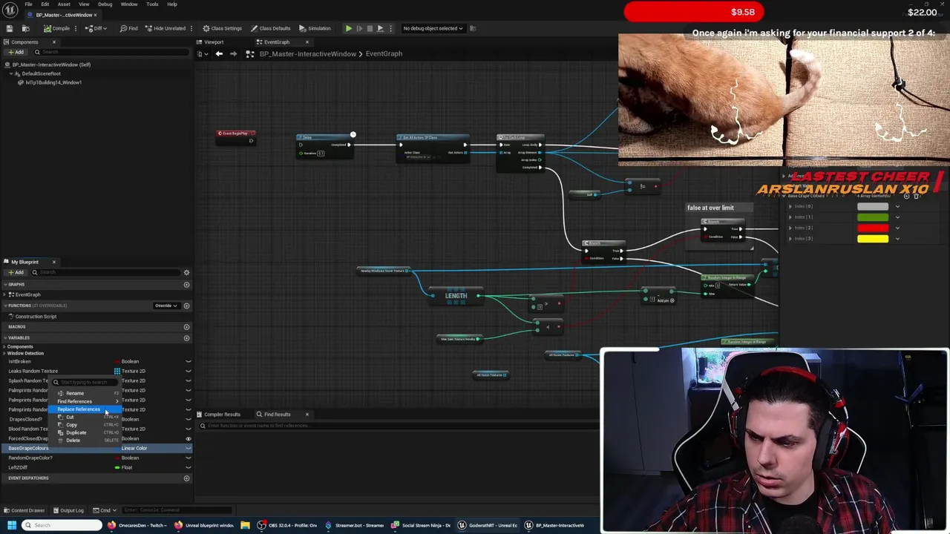This screenshot has height=534, width=950.
Task: Open compile options three-dot menu
Action: point(77,28)
